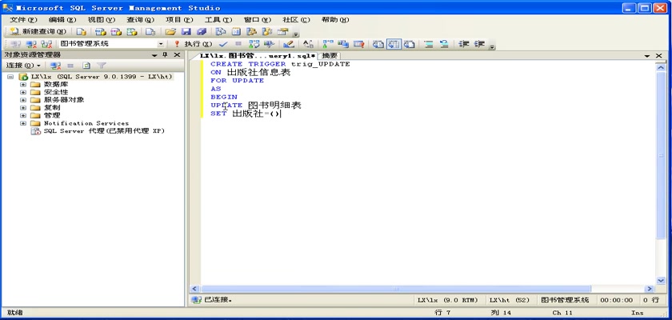The height and width of the screenshot is (320, 672).
Task: Open the Object Explorer window position dropdown
Action: click(154, 55)
